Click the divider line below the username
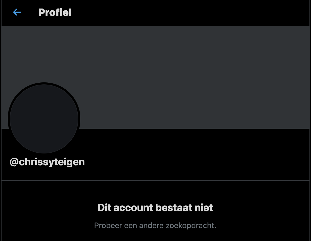Viewport: 311px width, 241px height. (155, 180)
